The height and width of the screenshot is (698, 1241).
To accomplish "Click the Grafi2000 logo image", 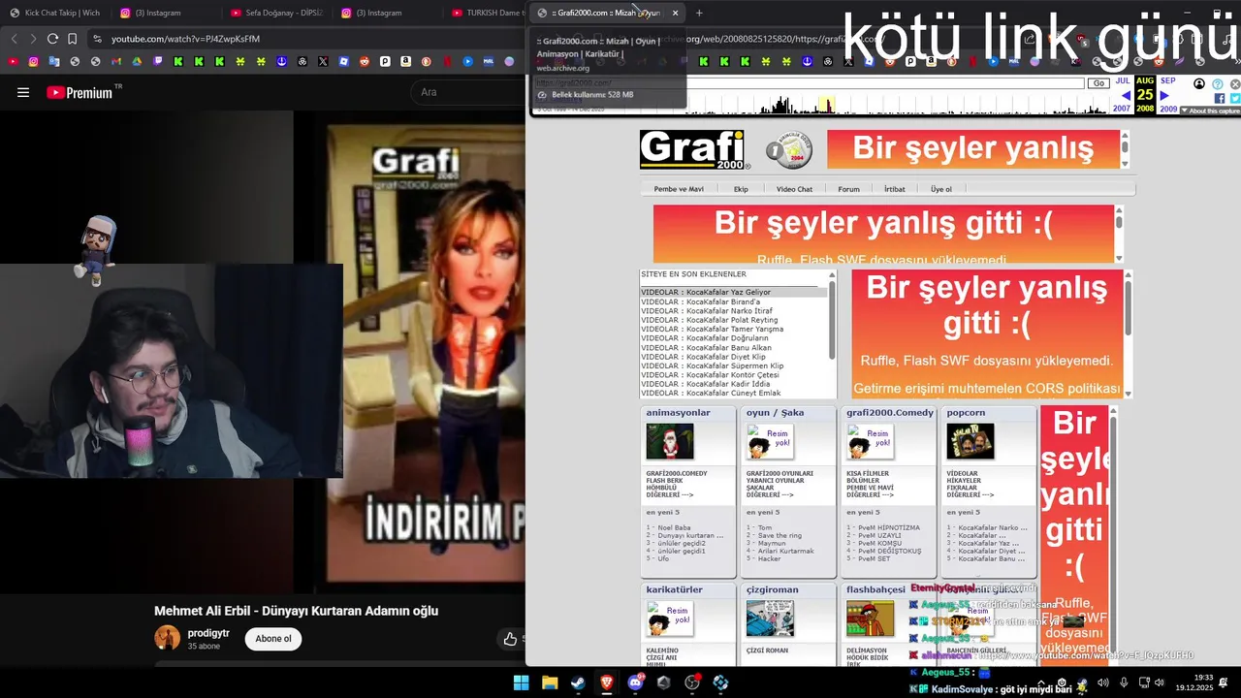I will pos(693,150).
